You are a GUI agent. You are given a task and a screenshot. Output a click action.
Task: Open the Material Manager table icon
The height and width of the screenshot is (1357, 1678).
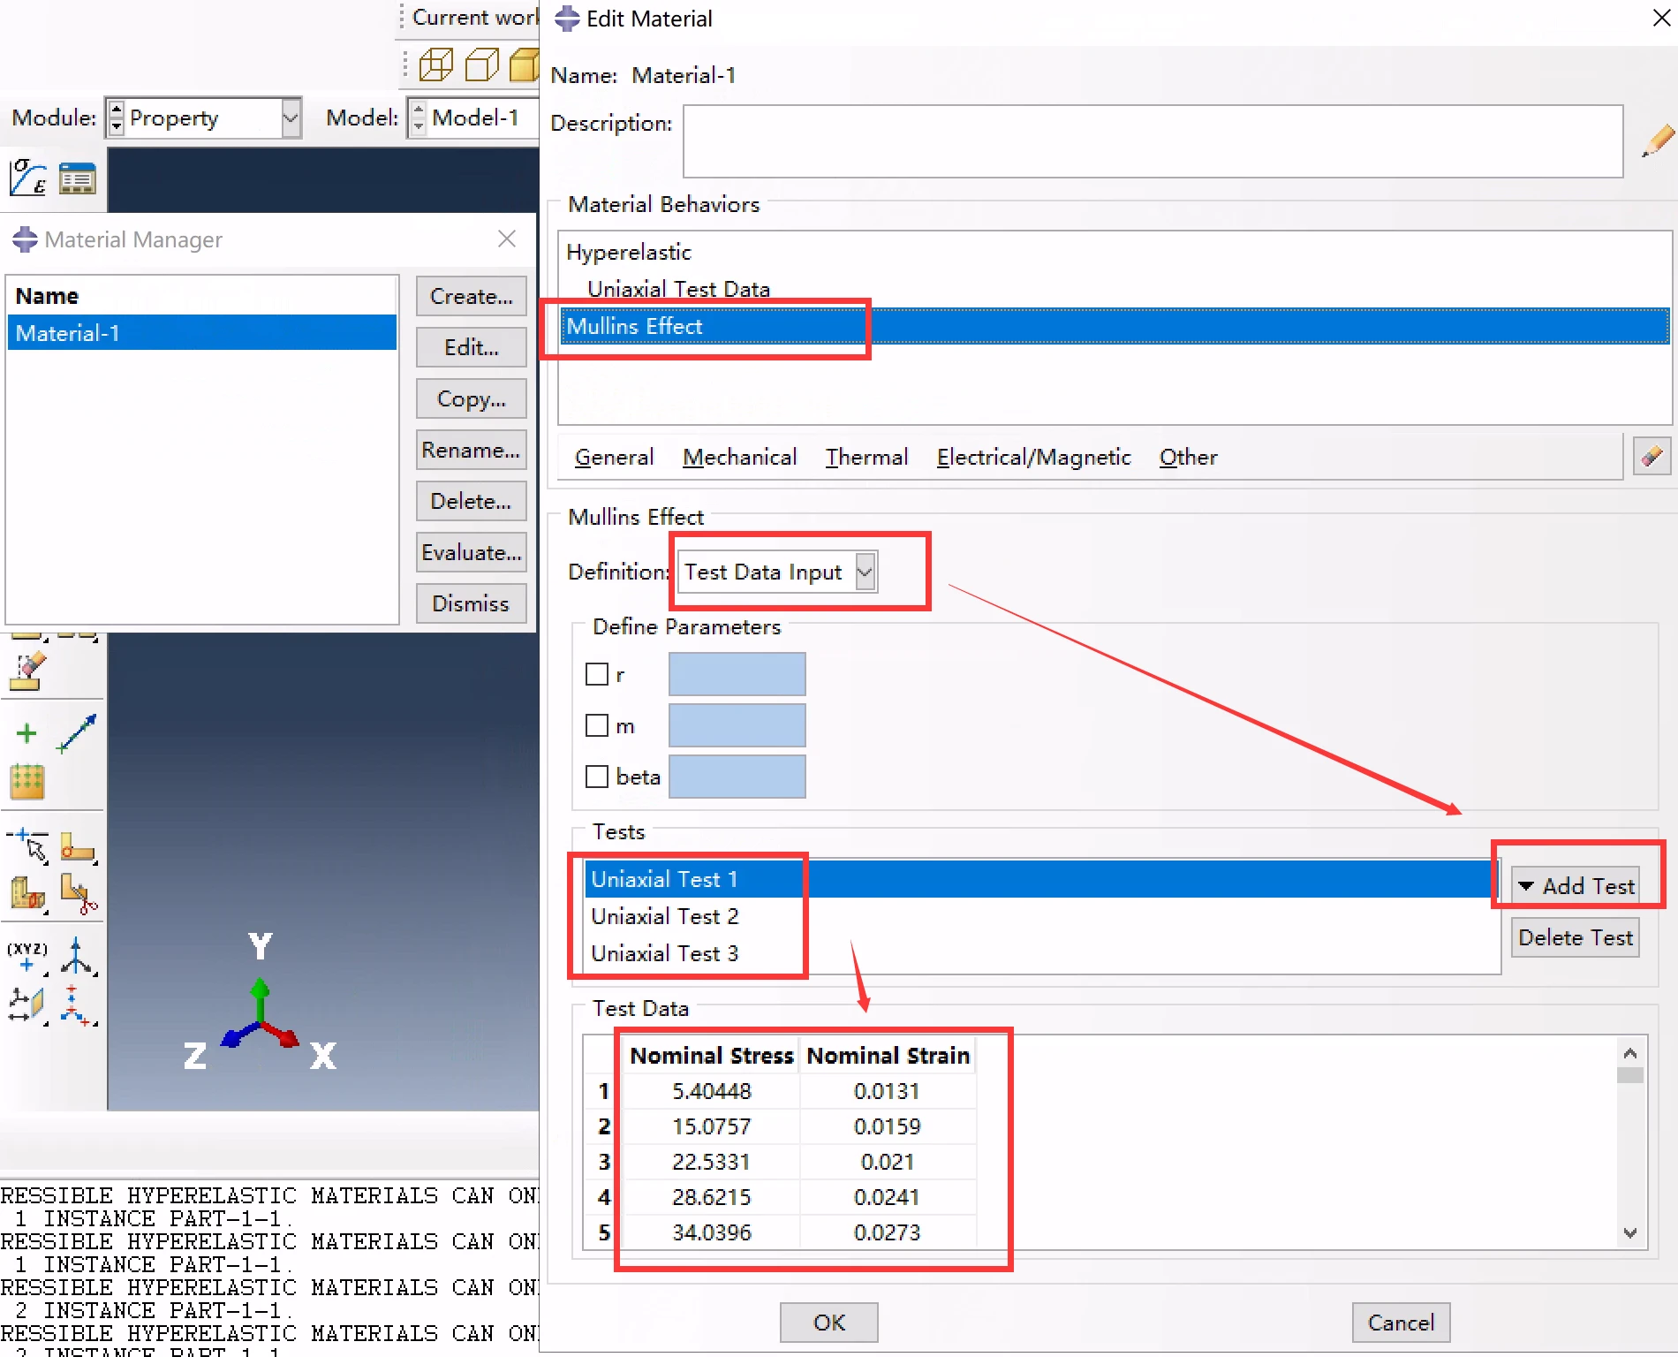click(x=78, y=178)
